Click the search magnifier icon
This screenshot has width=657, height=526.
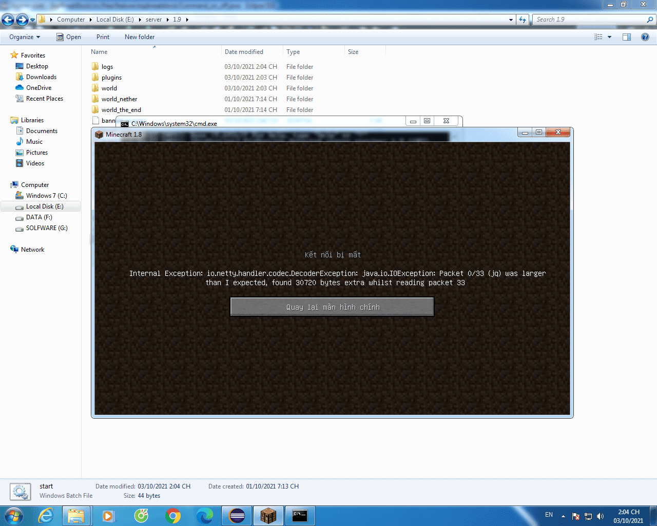coord(650,20)
